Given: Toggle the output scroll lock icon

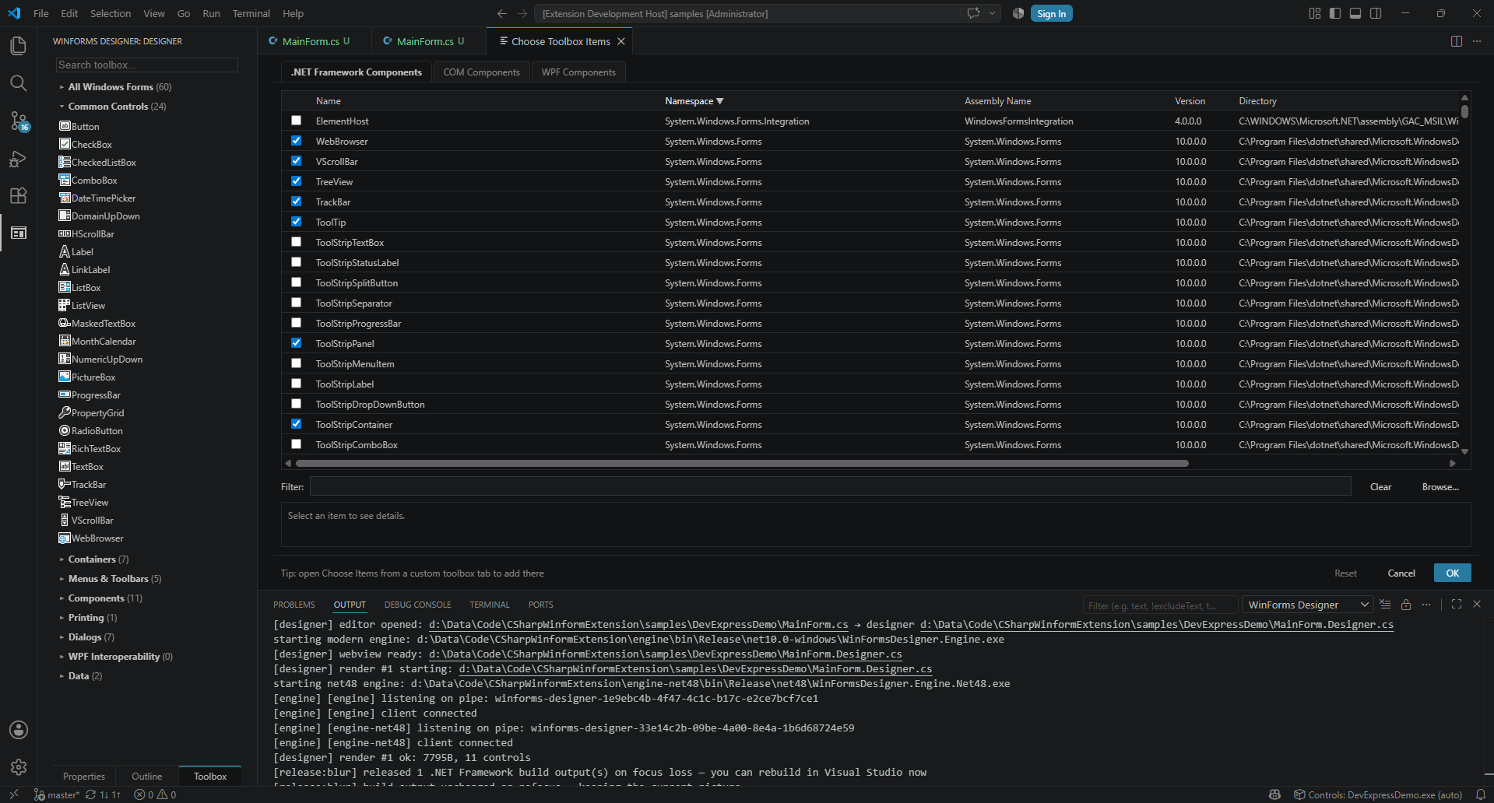Looking at the screenshot, I should click(1406, 605).
